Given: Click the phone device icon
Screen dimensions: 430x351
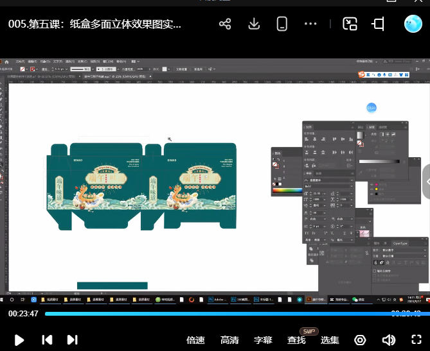Looking at the screenshot, I should tap(282, 24).
